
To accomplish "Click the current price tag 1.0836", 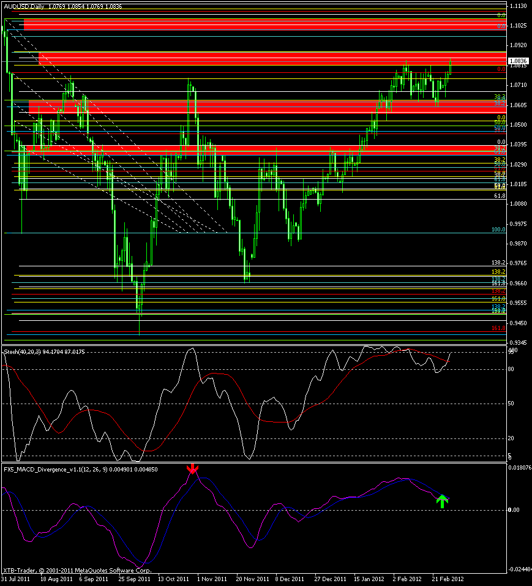I will [519, 61].
